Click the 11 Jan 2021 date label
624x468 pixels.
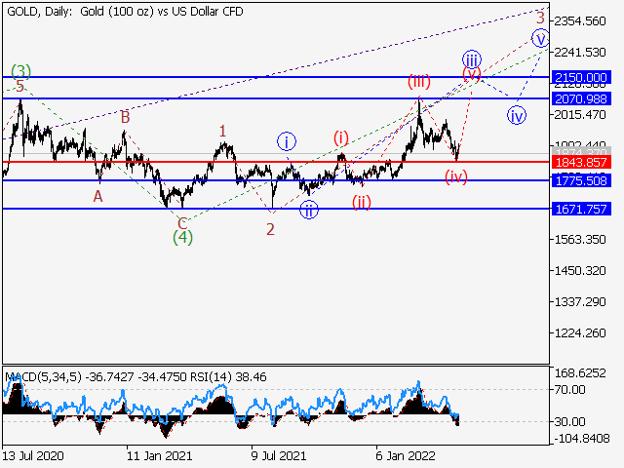point(159,455)
